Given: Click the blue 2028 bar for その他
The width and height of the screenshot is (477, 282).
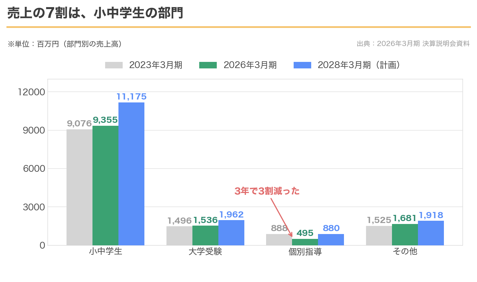Looking at the screenshot, I should click(431, 233).
